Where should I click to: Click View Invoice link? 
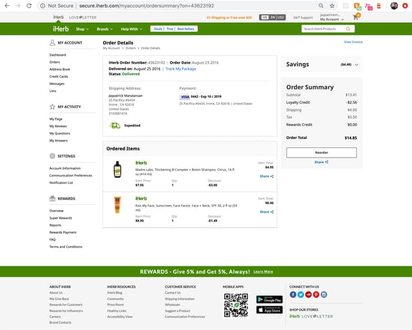[x=353, y=42]
